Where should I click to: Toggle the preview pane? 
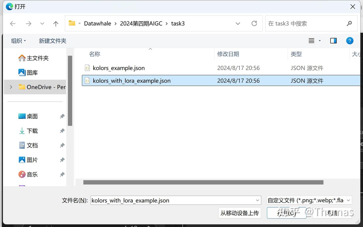click(x=333, y=41)
